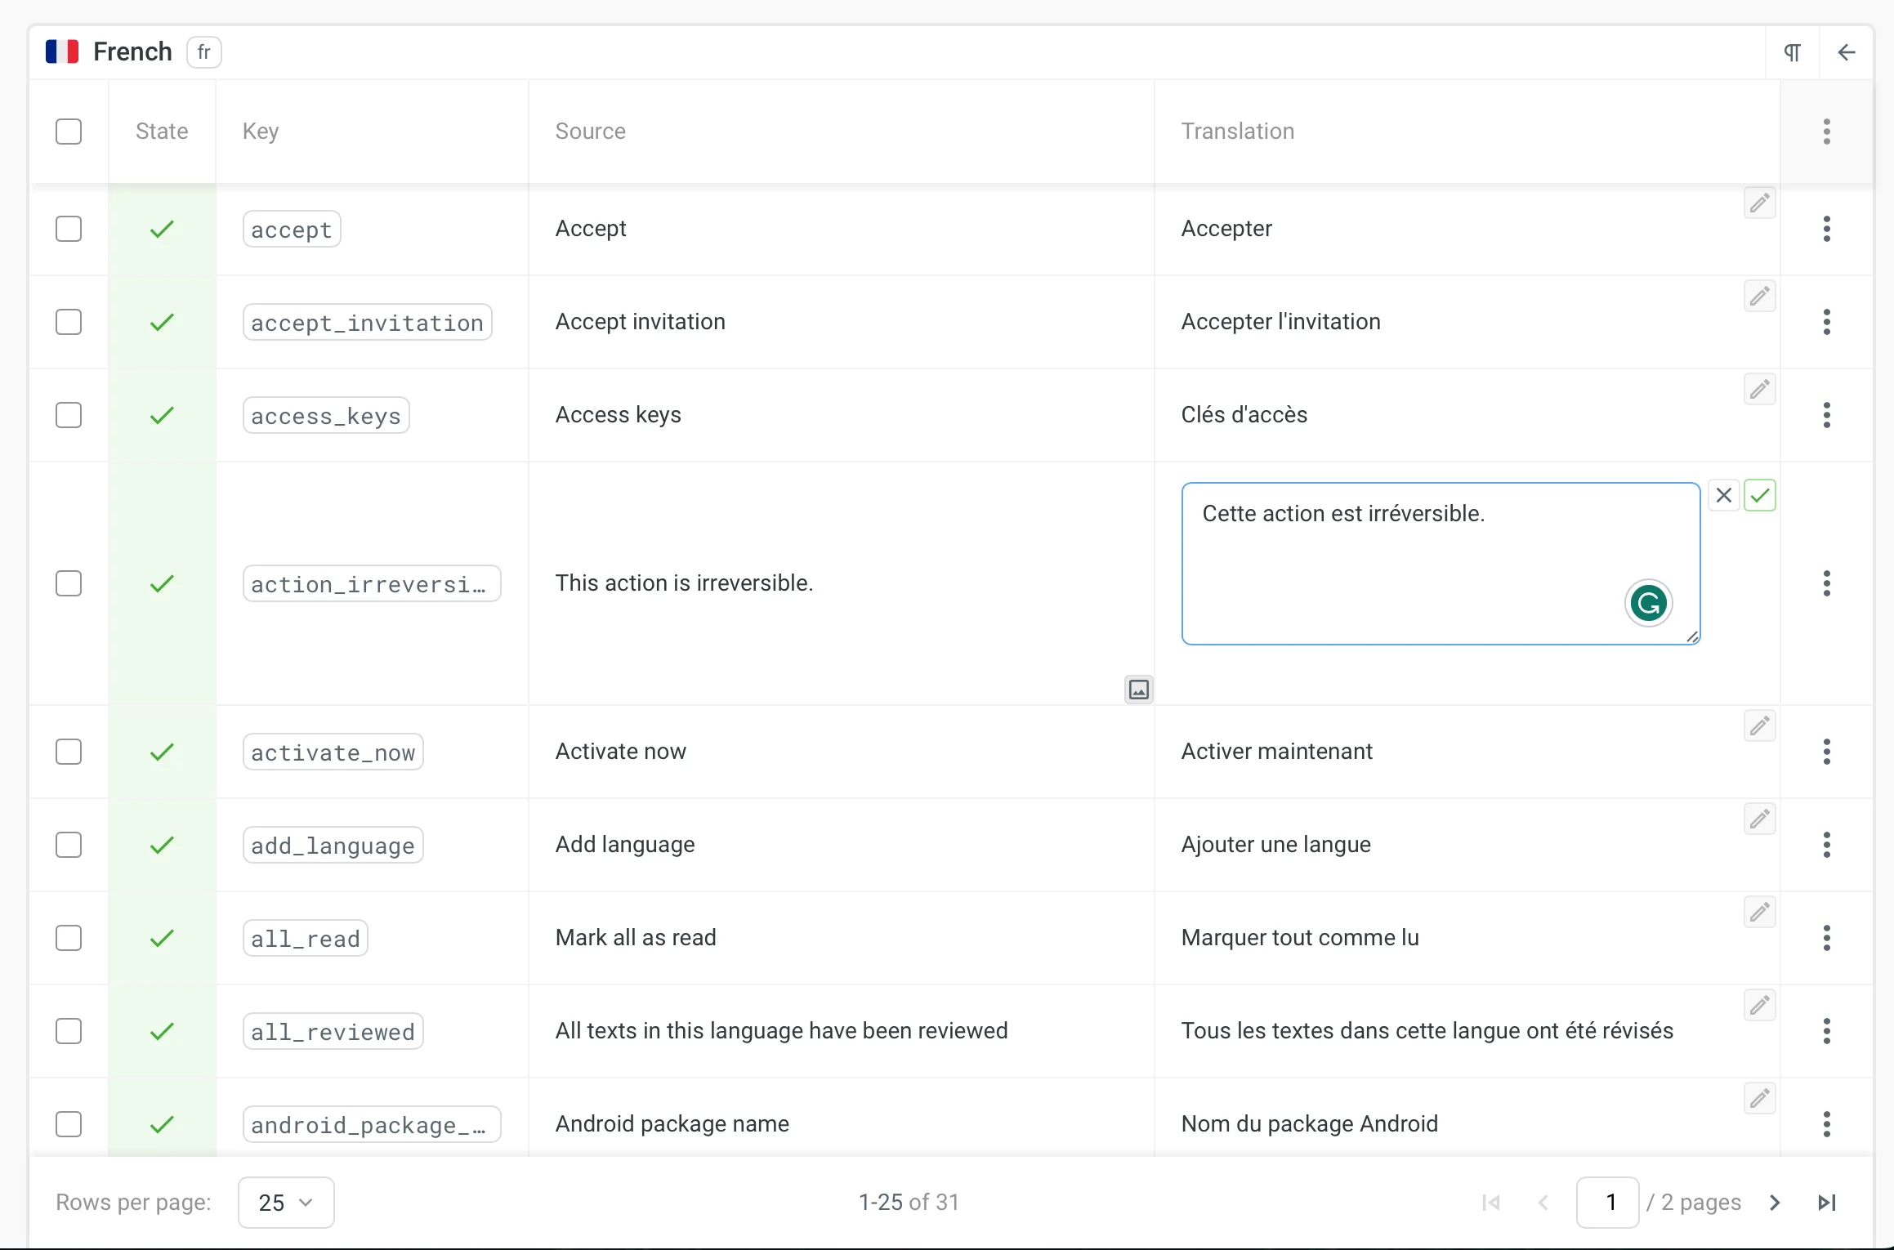Open Rows per page dropdown
1894x1250 pixels.
point(285,1203)
